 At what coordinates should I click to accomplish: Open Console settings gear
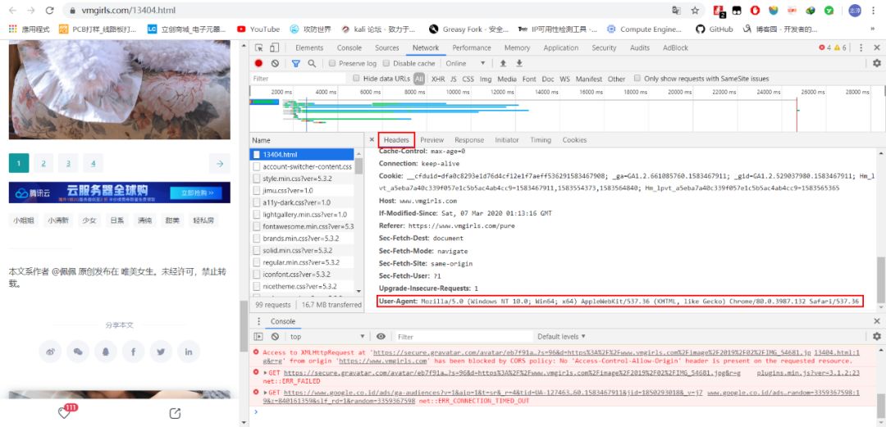coord(876,336)
